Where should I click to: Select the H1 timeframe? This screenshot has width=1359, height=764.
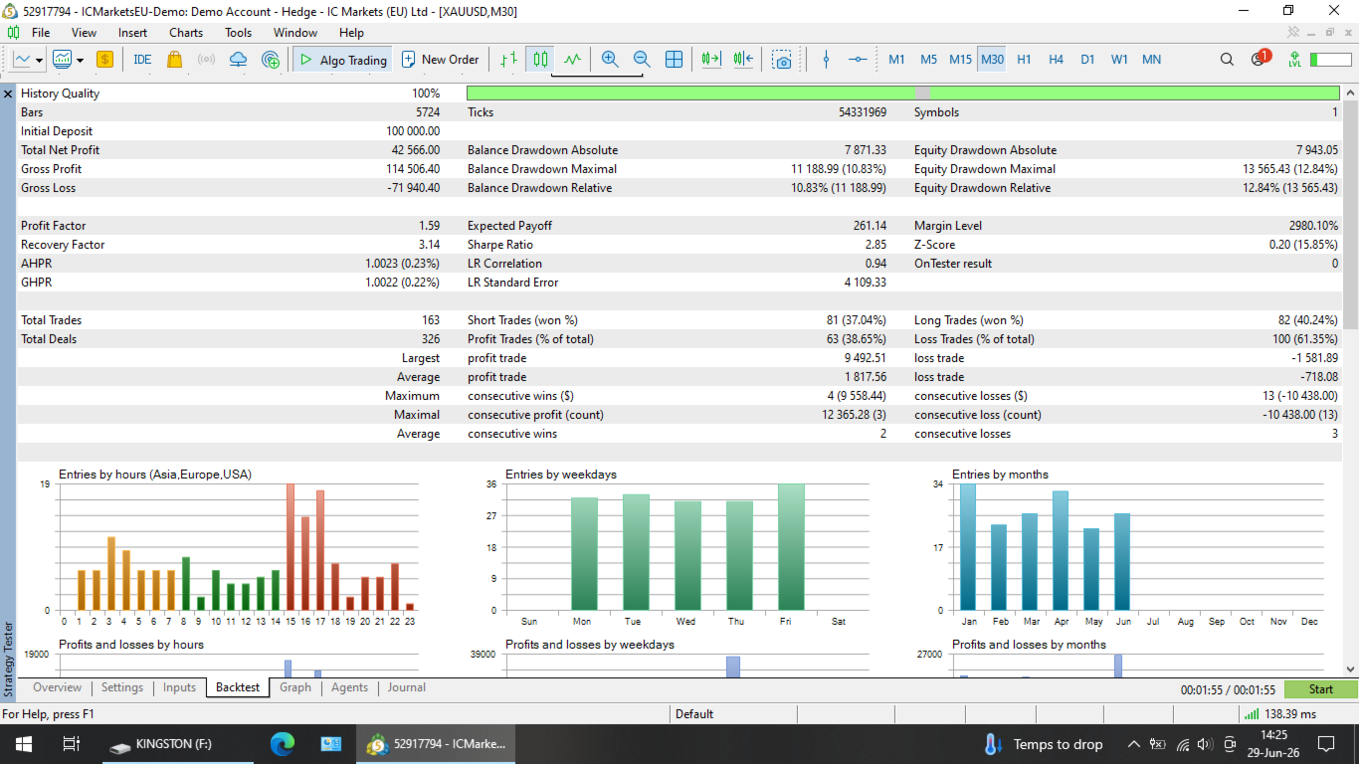coord(1024,60)
